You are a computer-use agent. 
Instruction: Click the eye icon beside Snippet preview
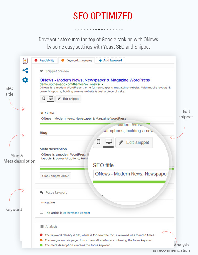pos(41,71)
